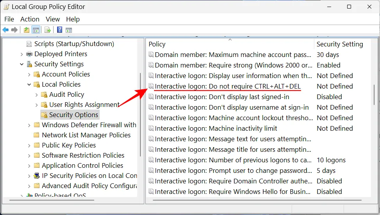Screen dimensions: 380x215
Task: Click the User Rights Assignment folder icon
Action: pyautogui.click(x=44, y=105)
